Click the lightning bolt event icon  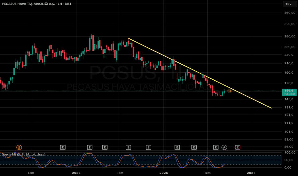tap(224, 147)
